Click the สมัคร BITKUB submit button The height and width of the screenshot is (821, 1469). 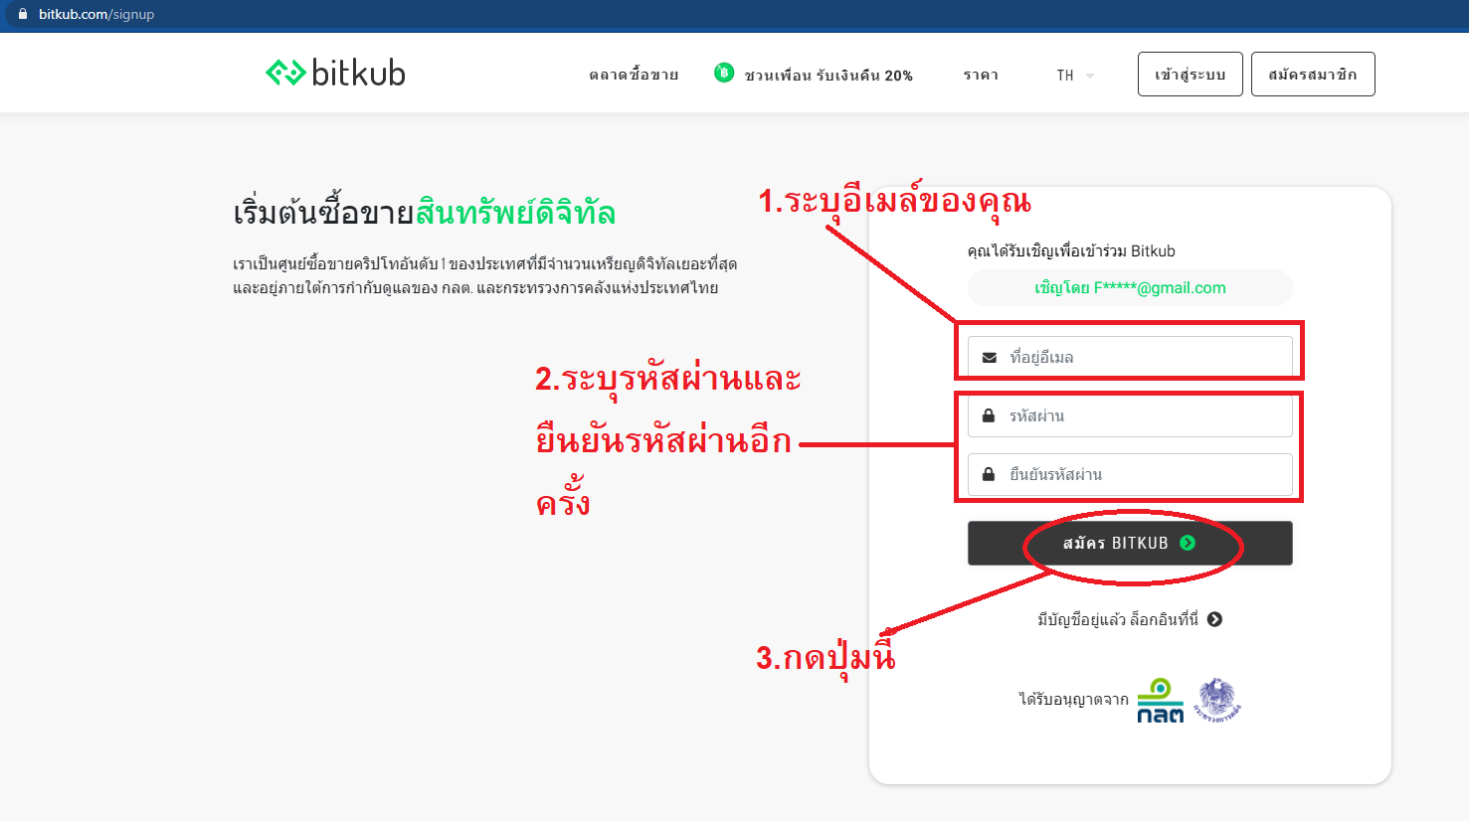(1130, 544)
